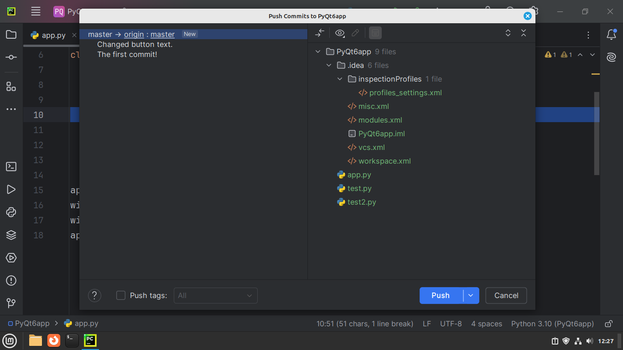This screenshot has width=623, height=350.
Task: Open the Project tool window
Action: [x=11, y=35]
